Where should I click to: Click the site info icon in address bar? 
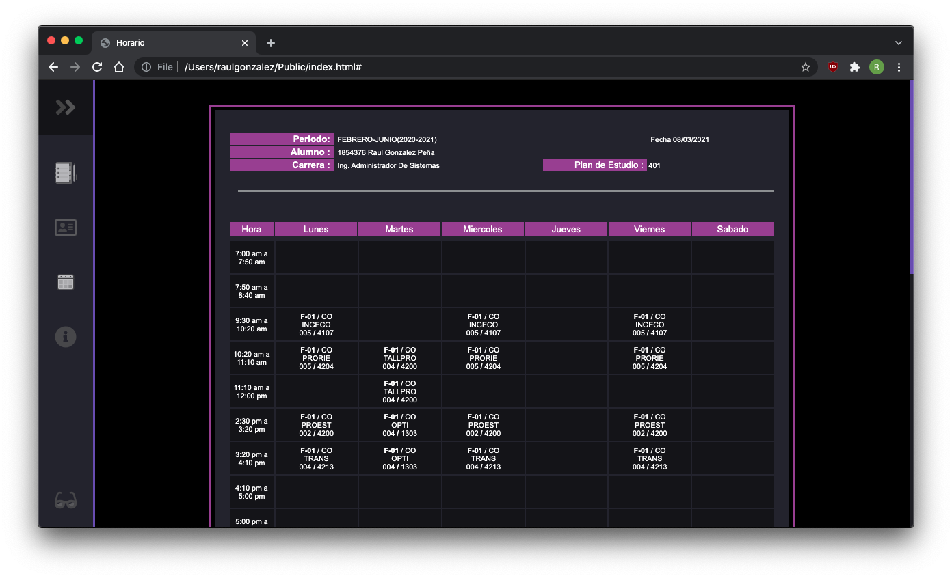pos(146,67)
